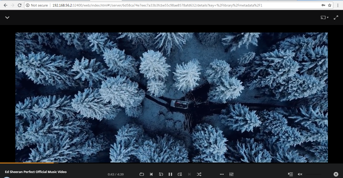Seek on the orange progress bar
The image size is (343, 178).
171,163
